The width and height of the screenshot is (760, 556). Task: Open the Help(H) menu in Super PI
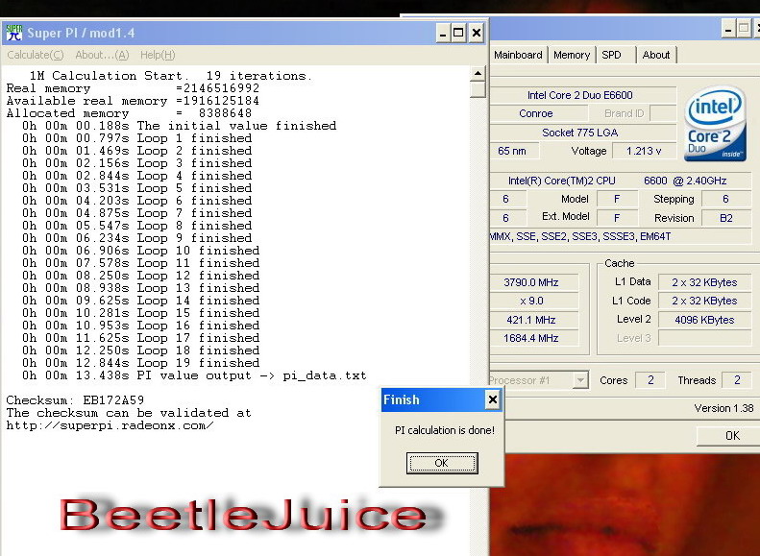158,55
